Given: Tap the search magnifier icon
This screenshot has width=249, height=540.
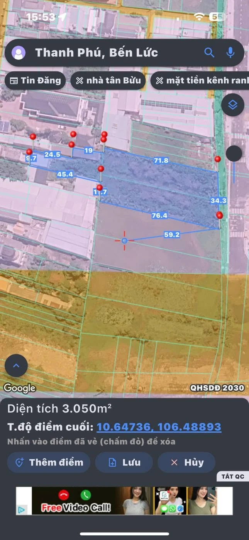Looking at the screenshot, I should point(209,53).
